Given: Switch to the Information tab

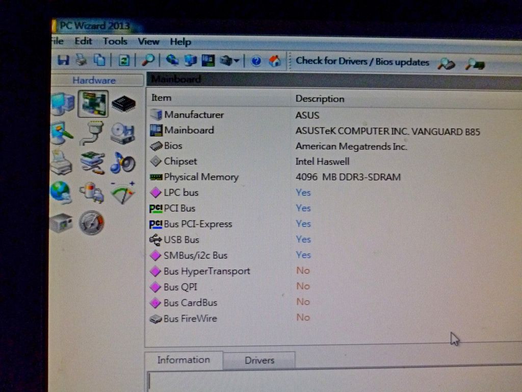Looking at the screenshot, I should click(x=184, y=360).
